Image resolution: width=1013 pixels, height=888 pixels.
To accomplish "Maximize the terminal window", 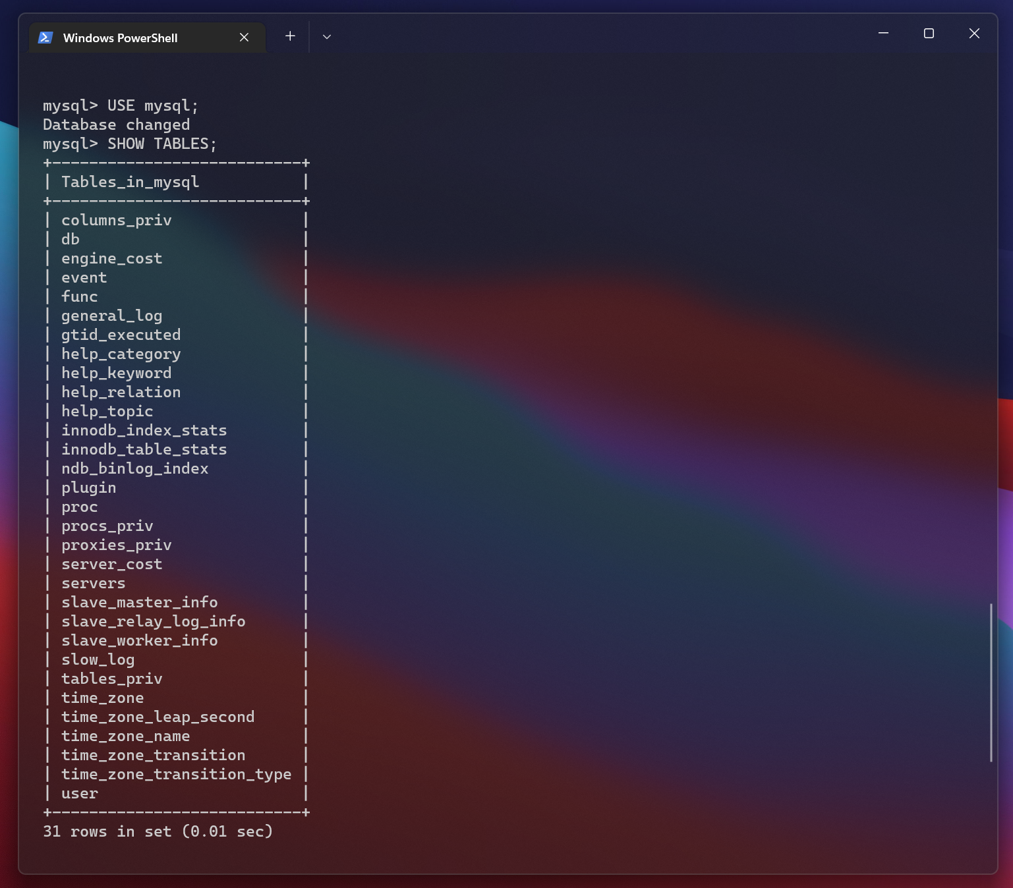I will coord(929,34).
